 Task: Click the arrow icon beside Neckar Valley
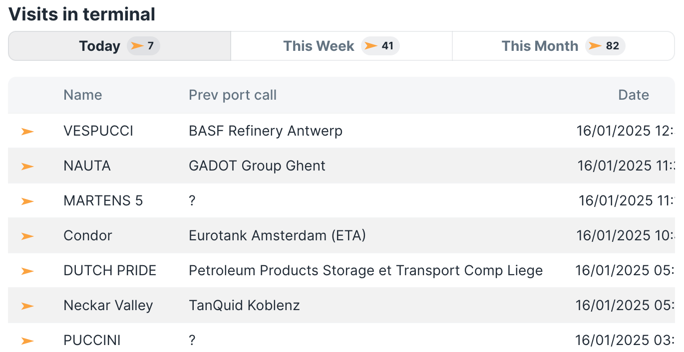coord(27,306)
